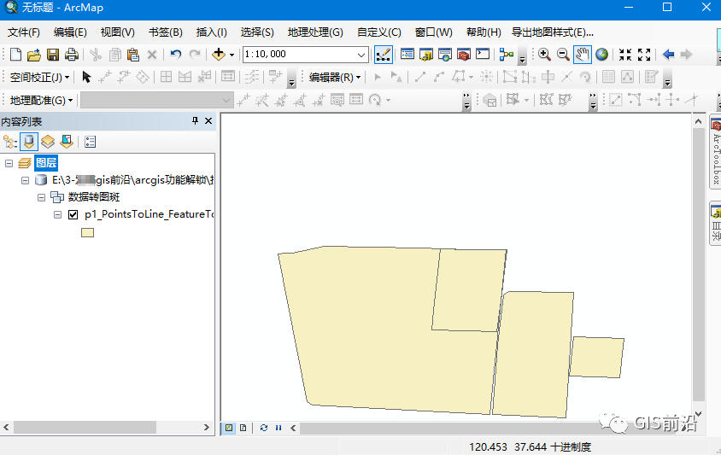The image size is (721, 455).
Task: Open the contents list Options icon
Action: pyautogui.click(x=91, y=142)
